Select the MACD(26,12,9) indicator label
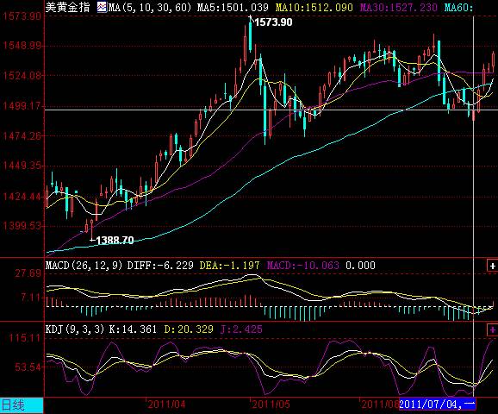498x414 pixels. (84, 266)
